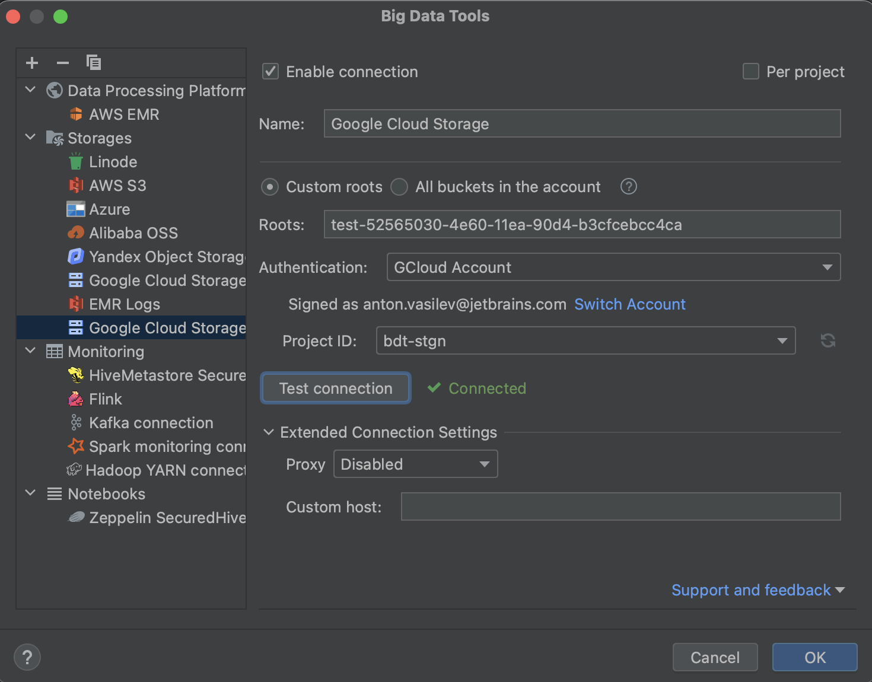
Task: Remove selected connection using the minus icon
Action: 62,62
